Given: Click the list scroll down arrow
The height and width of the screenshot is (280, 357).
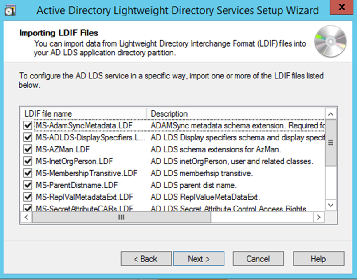Looking at the screenshot, I should (x=330, y=205).
